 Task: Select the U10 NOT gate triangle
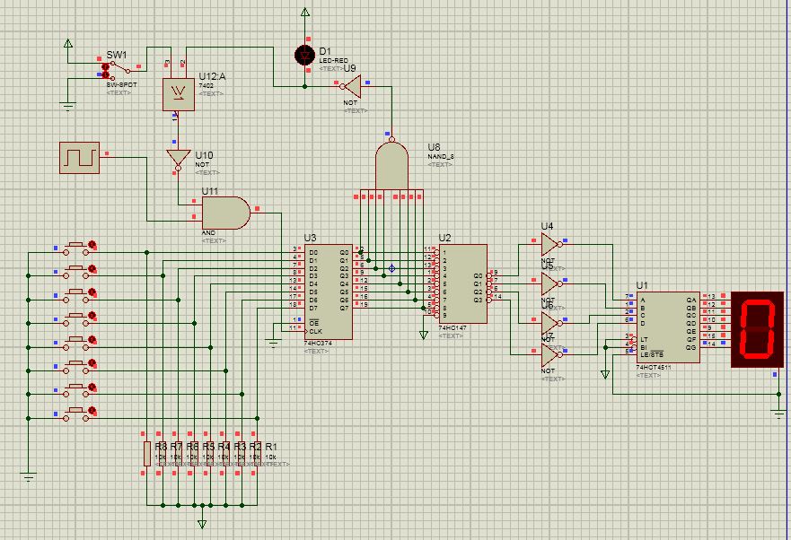[x=178, y=158]
